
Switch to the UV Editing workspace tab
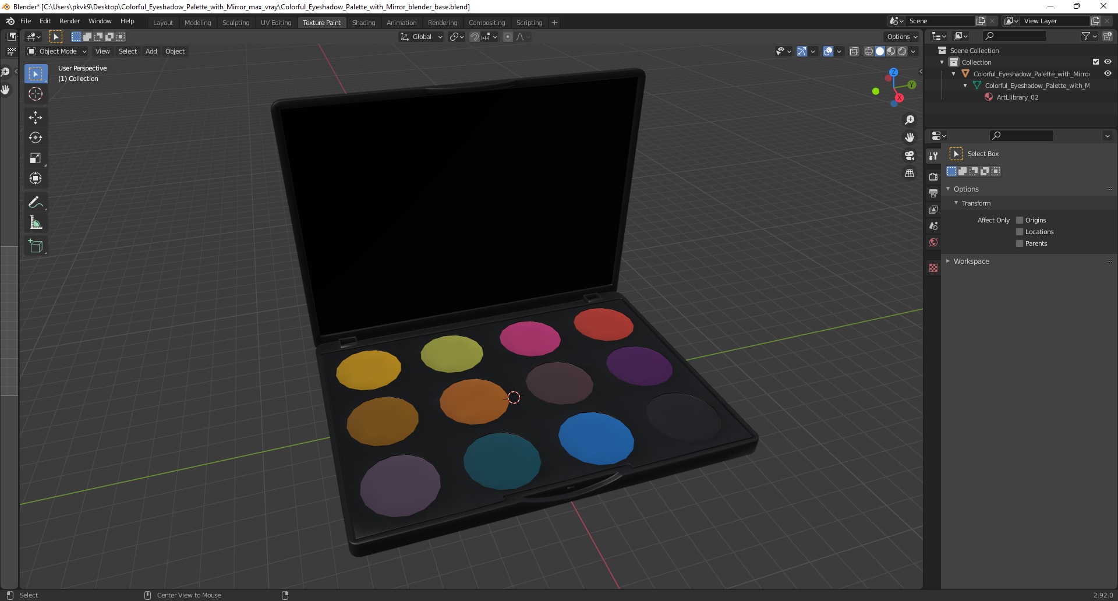point(275,23)
